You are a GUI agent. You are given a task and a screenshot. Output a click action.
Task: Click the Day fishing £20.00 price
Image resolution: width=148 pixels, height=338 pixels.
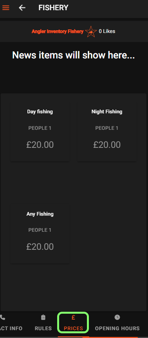click(40, 145)
